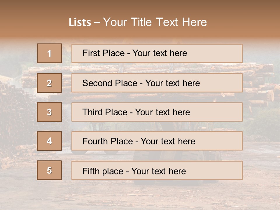Click the Fourth Place text bar

(x=157, y=141)
